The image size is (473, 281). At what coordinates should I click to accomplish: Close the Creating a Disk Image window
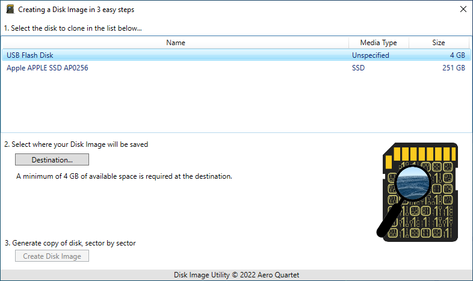[463, 10]
